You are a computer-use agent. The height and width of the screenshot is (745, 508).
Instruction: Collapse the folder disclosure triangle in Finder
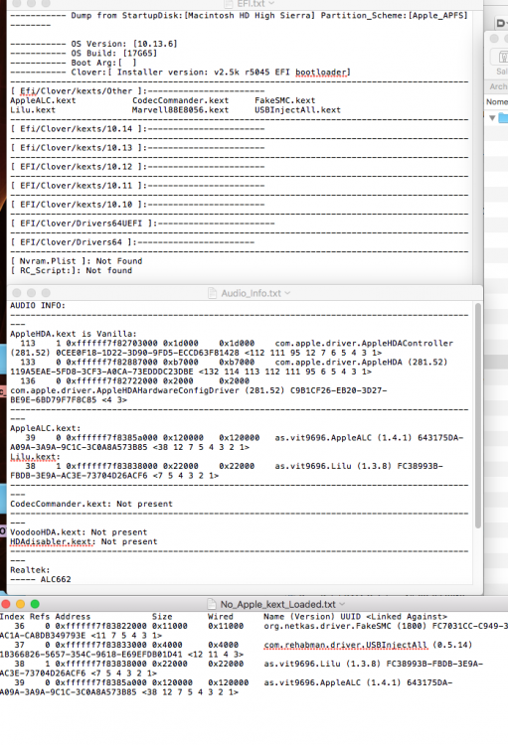click(x=492, y=118)
